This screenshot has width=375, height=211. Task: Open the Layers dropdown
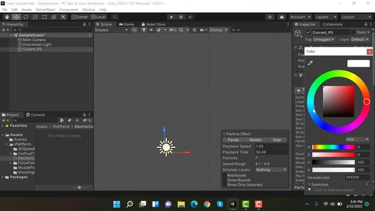(326, 17)
